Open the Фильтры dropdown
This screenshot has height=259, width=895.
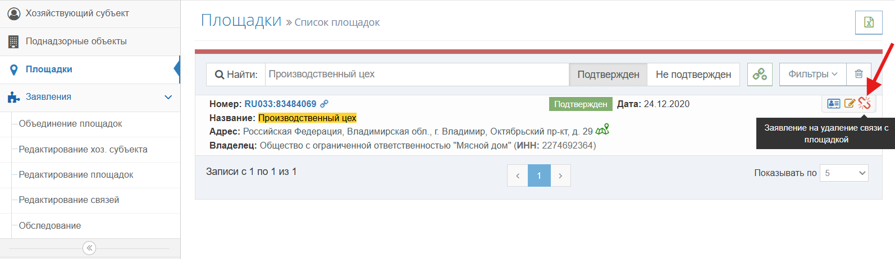coord(812,74)
